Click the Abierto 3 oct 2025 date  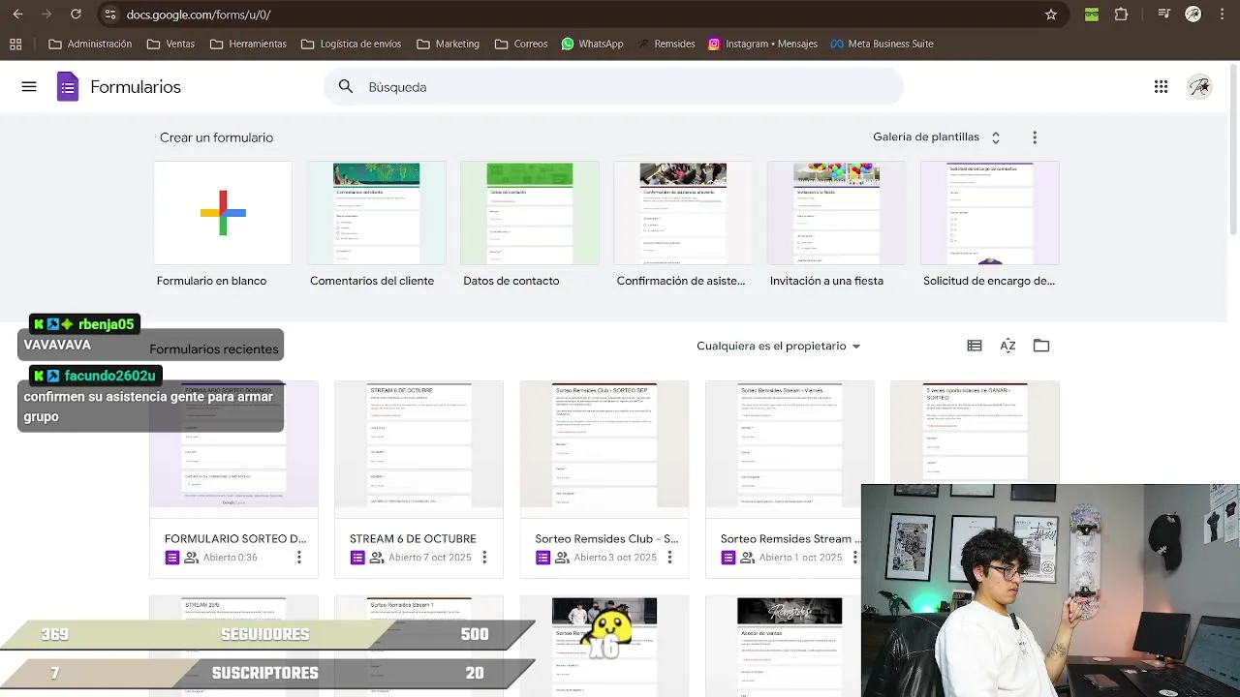coord(615,558)
